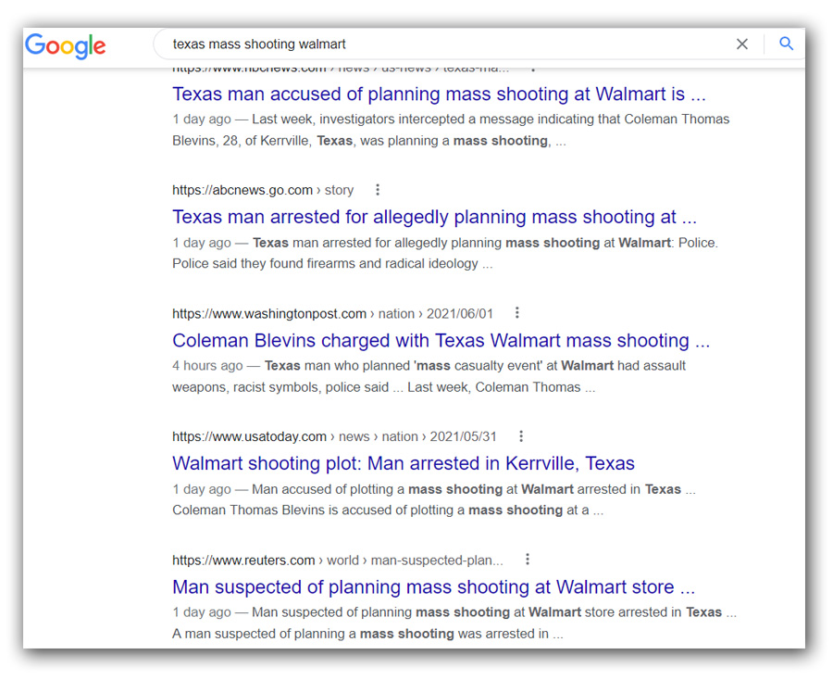Open 'Texas man arrested for allegedly planning' result

[434, 217]
